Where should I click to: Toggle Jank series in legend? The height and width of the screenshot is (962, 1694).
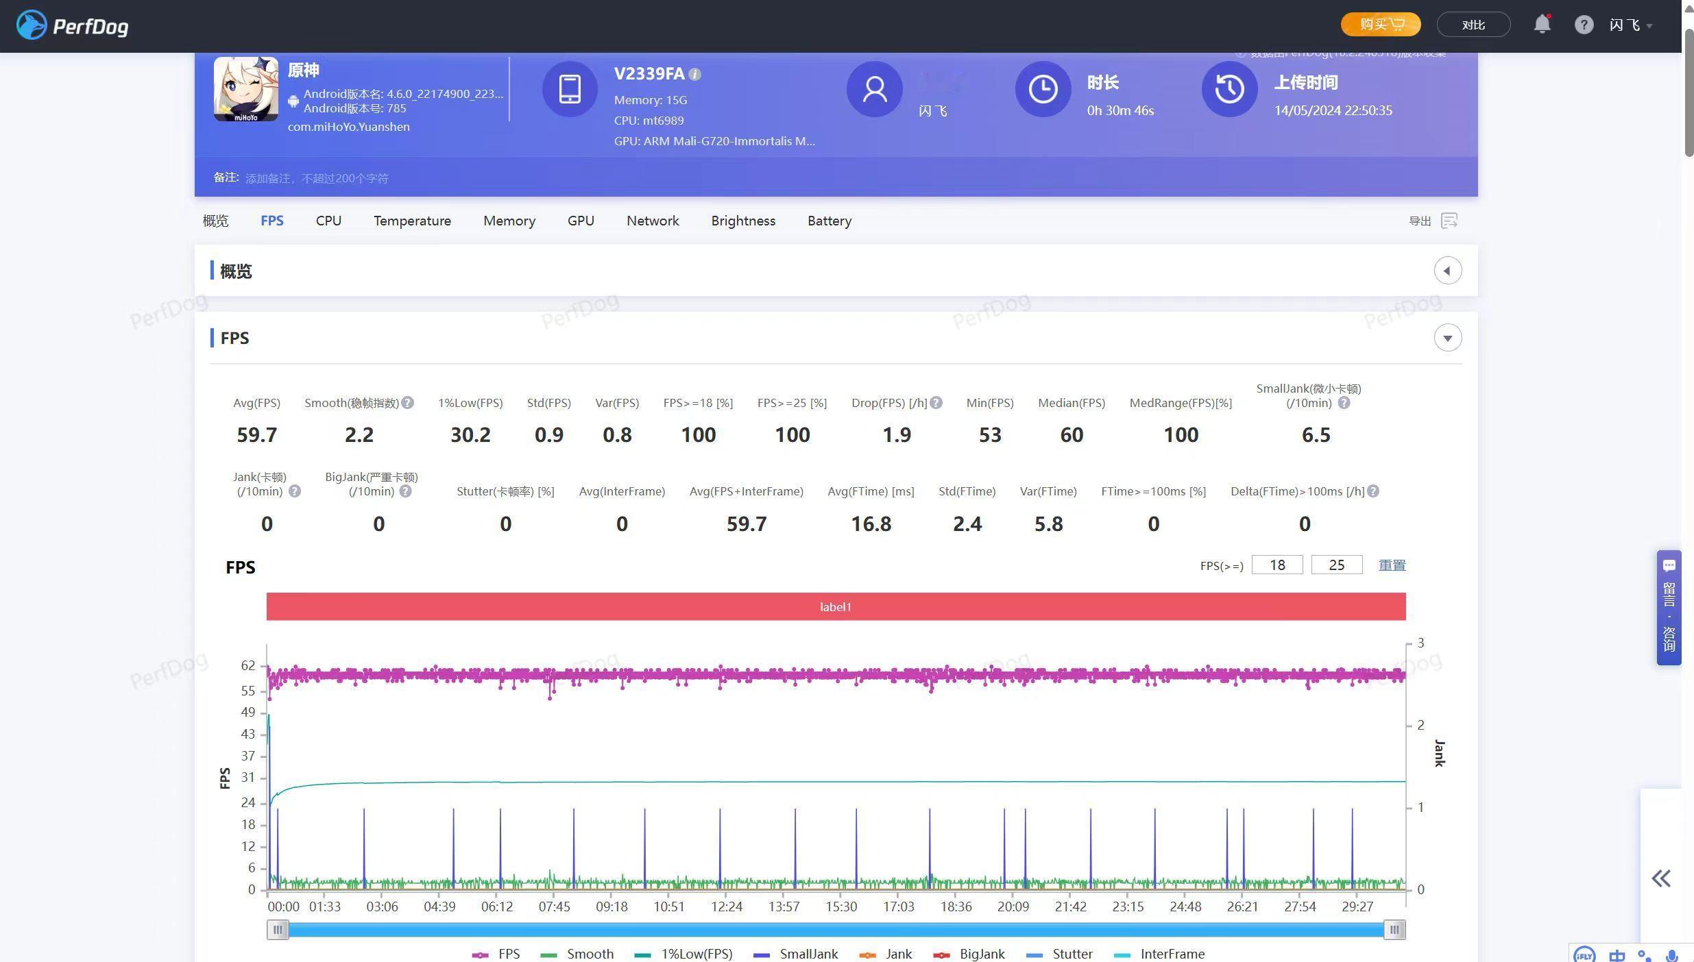pyautogui.click(x=886, y=954)
